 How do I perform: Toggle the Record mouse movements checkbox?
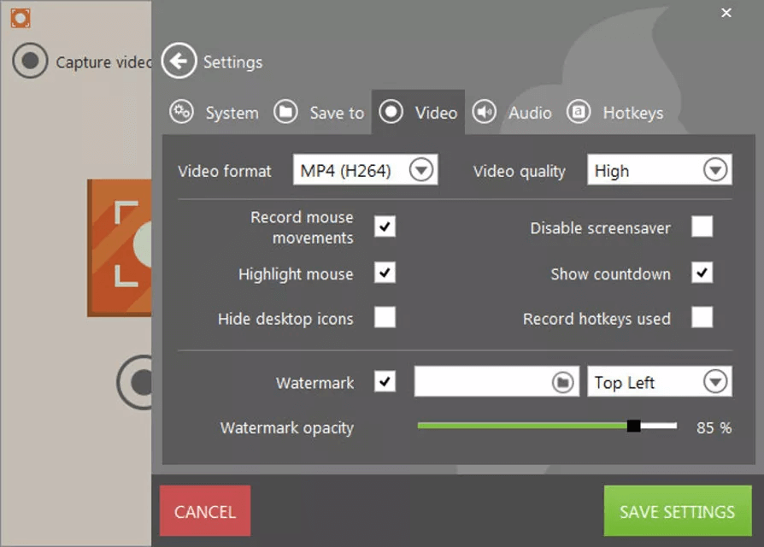click(x=385, y=226)
